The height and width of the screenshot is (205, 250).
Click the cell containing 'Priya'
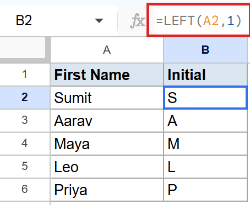[x=107, y=190]
